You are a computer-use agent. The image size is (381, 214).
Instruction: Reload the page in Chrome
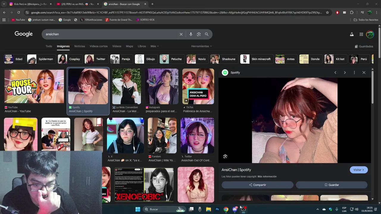18,12
